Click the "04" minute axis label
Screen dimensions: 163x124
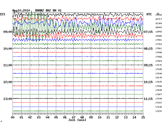point(47,117)
